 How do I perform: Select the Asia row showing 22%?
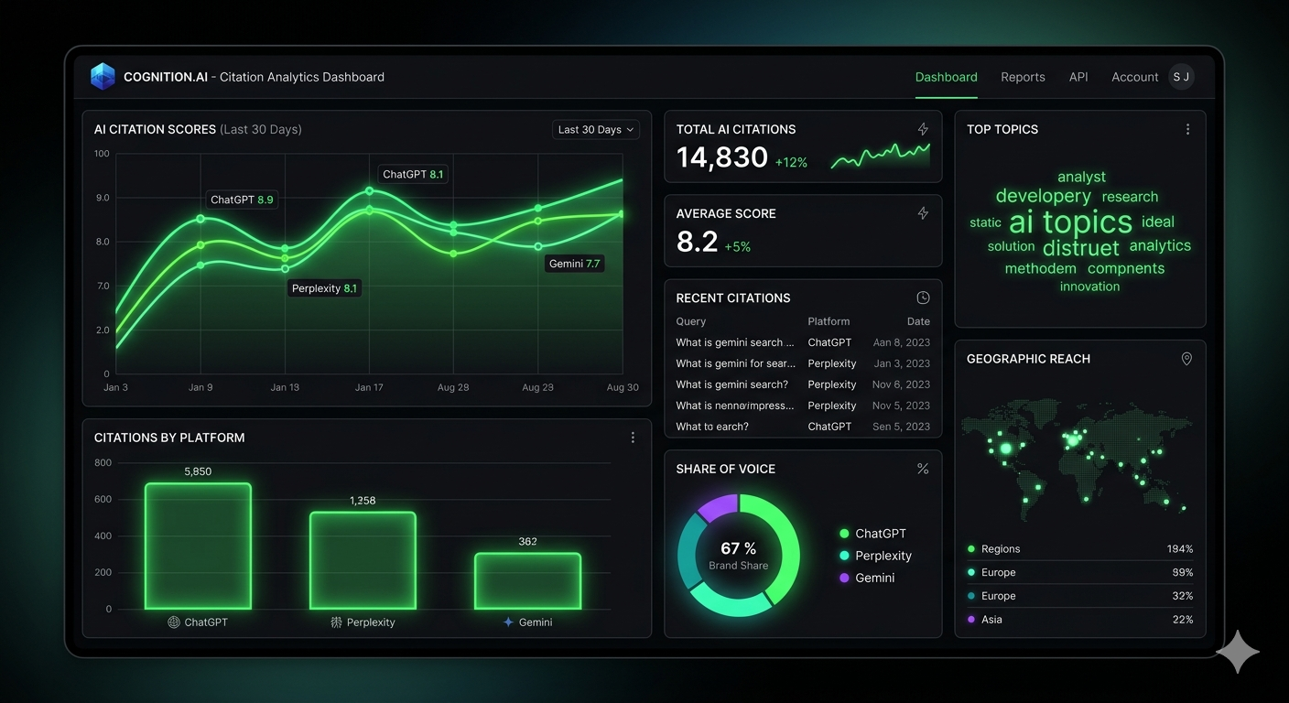[x=1080, y=620]
